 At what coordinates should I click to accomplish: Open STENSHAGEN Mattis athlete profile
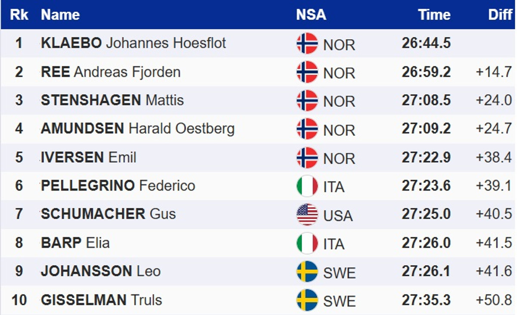click(112, 100)
